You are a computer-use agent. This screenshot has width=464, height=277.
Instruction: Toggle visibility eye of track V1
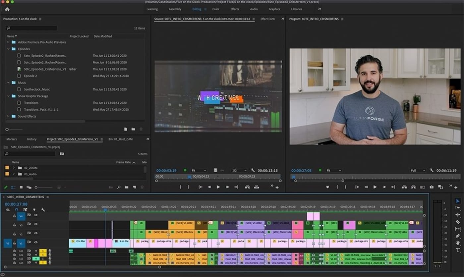pyautogui.click(x=35, y=243)
